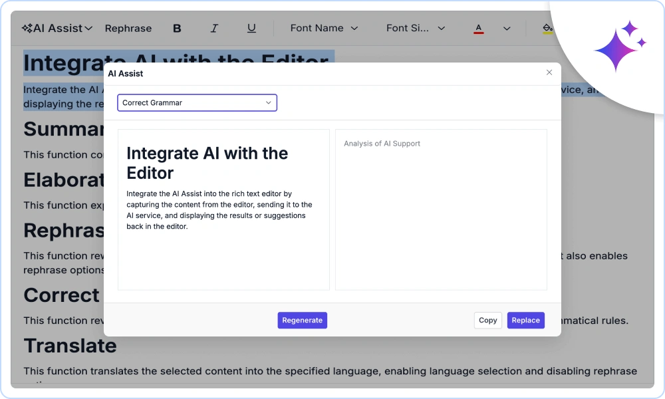Click the AI Assist sparkle icon

27,28
